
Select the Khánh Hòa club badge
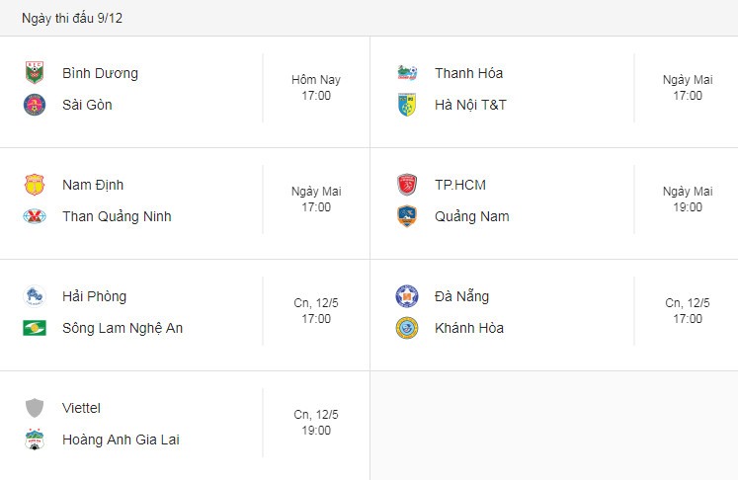tap(407, 328)
